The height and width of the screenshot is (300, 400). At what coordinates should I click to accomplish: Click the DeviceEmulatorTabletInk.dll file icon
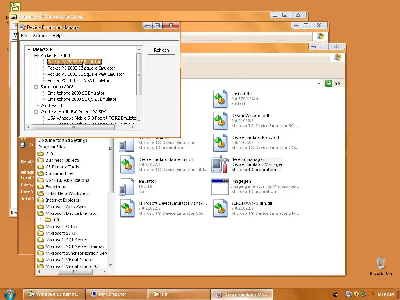pyautogui.click(x=127, y=165)
